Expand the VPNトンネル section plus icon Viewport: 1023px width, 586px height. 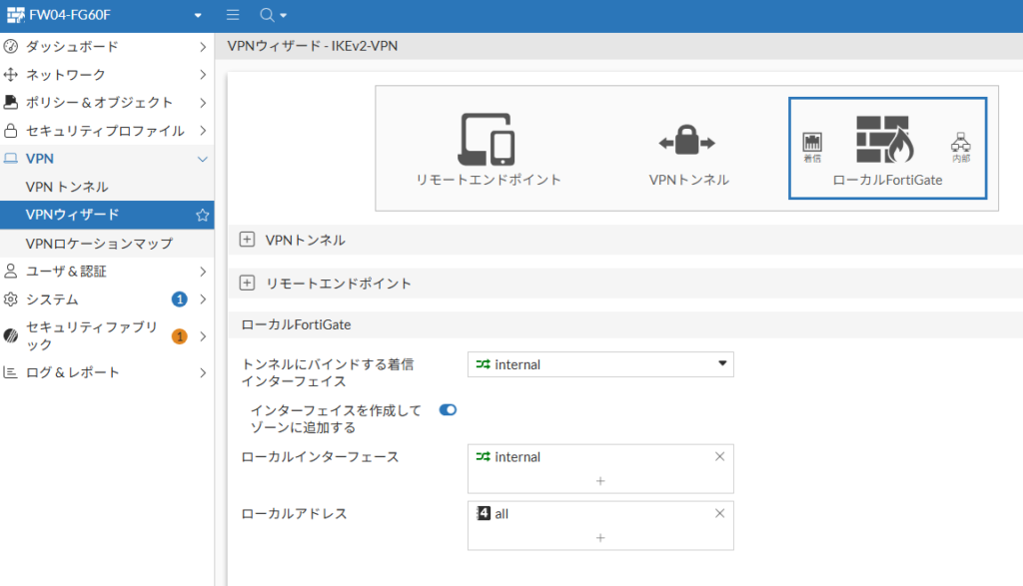coord(247,240)
